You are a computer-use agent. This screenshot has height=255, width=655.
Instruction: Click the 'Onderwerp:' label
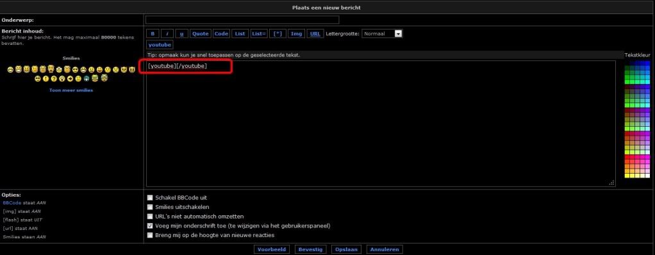coord(17,20)
